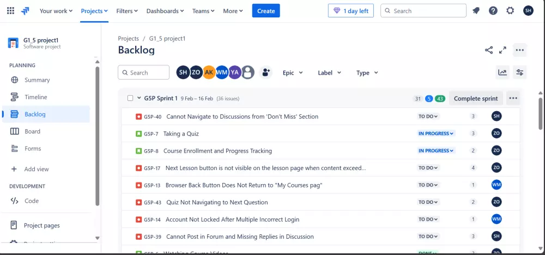
Task: Click the add people icon
Action: click(266, 72)
